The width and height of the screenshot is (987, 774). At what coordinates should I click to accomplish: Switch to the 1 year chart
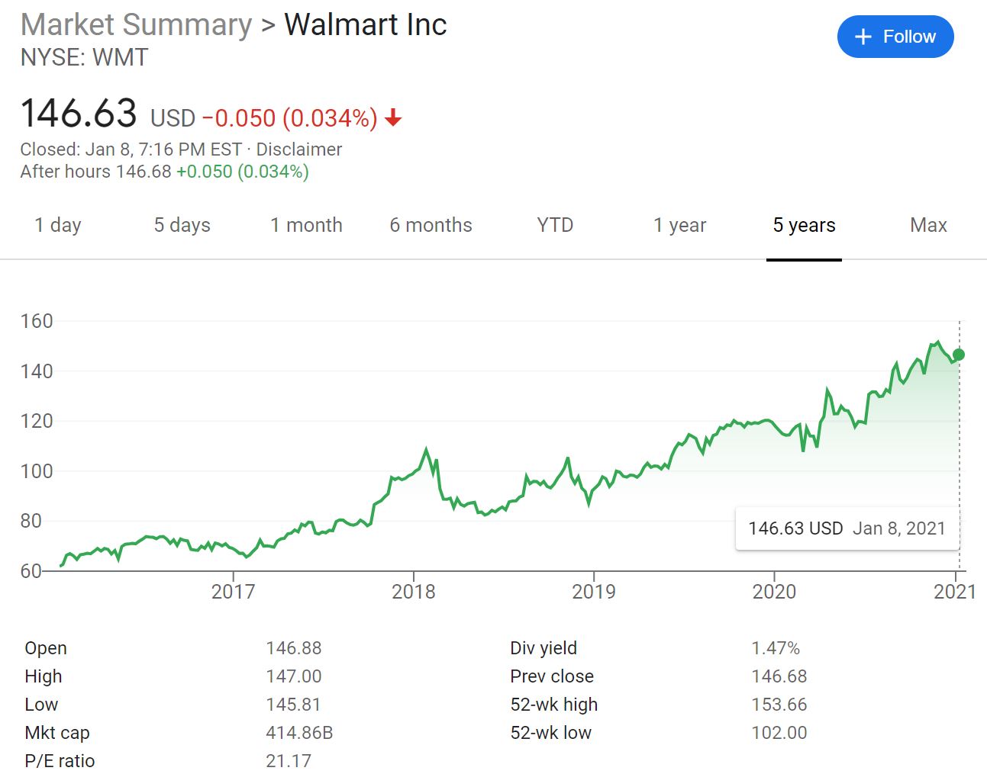pos(679,225)
